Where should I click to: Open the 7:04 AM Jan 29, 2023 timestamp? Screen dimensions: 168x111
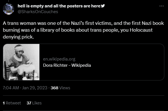(25, 88)
